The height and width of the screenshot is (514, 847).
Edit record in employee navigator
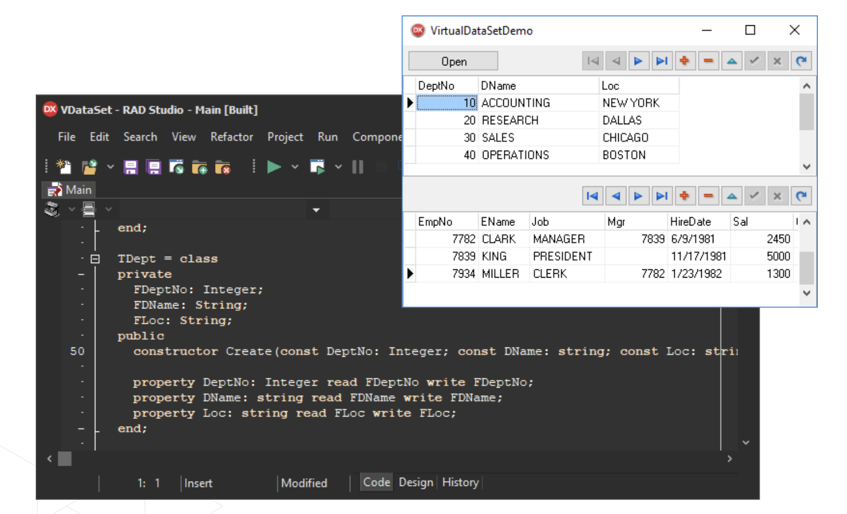[x=732, y=196]
